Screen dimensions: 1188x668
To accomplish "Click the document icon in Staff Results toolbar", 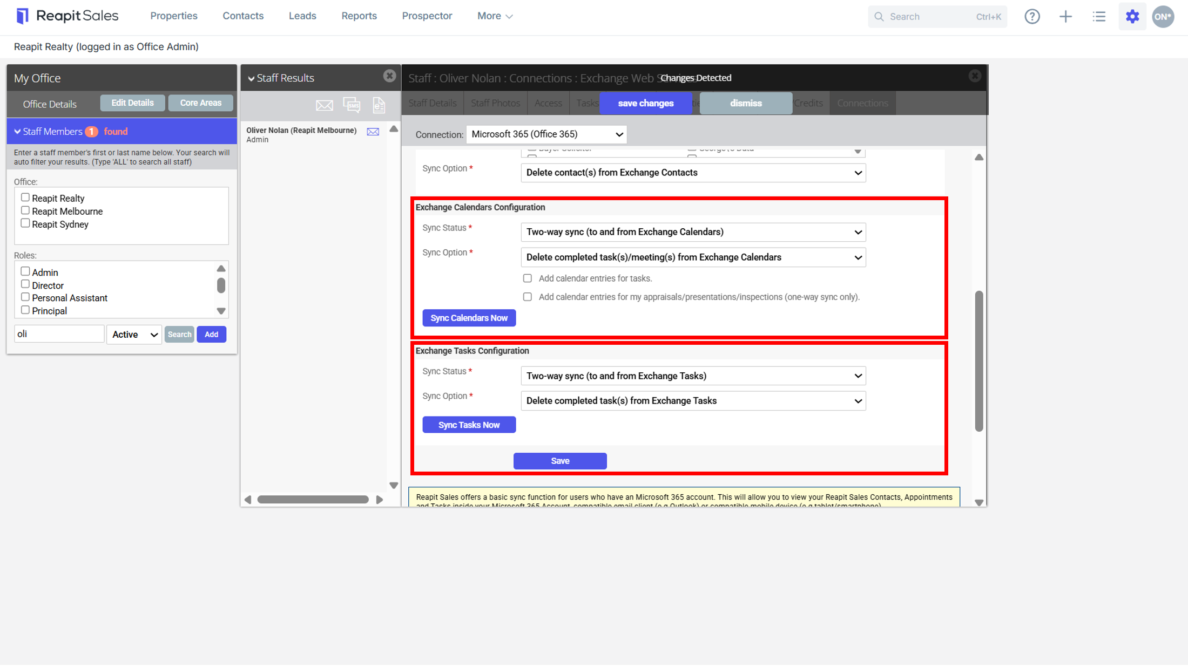I will click(x=379, y=105).
